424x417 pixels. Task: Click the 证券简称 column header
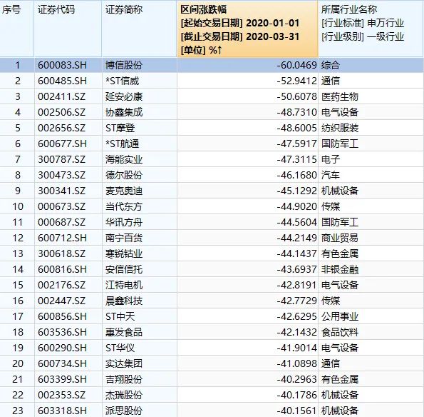tap(139, 29)
